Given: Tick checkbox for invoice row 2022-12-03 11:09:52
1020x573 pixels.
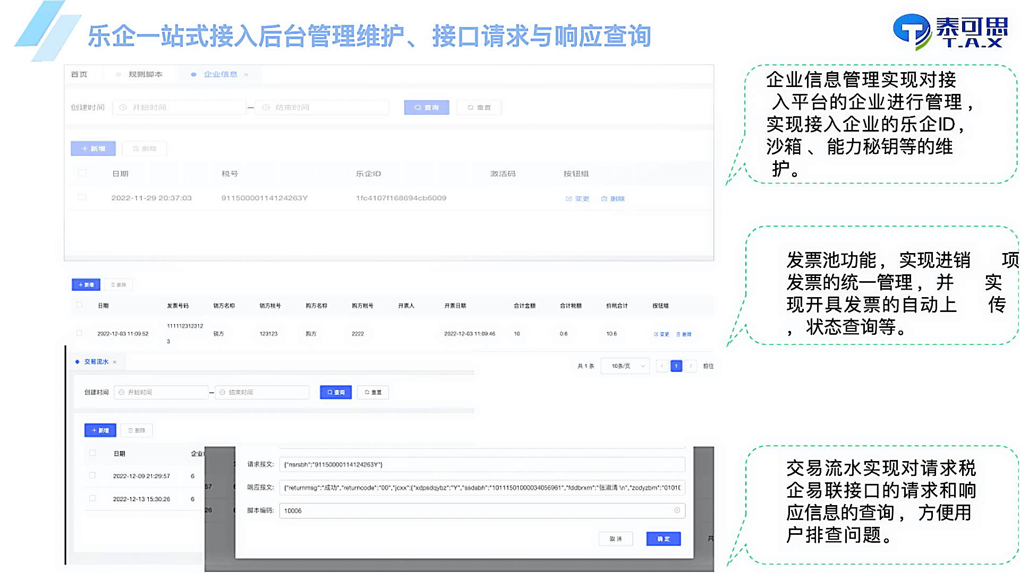Looking at the screenshot, I should pyautogui.click(x=80, y=333).
